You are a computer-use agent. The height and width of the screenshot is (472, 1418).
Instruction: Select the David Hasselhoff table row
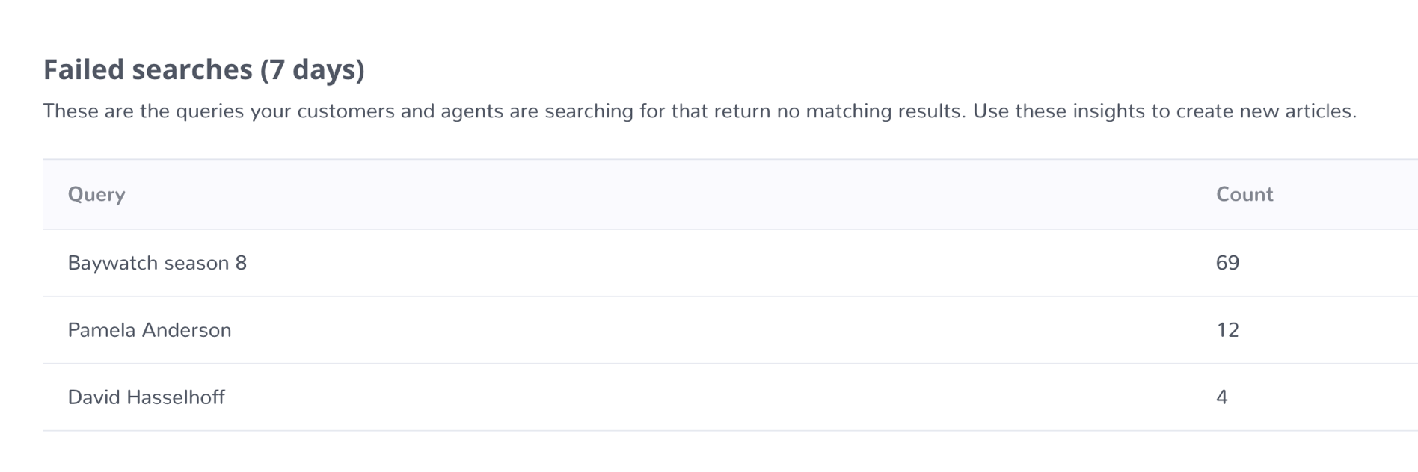(x=730, y=397)
